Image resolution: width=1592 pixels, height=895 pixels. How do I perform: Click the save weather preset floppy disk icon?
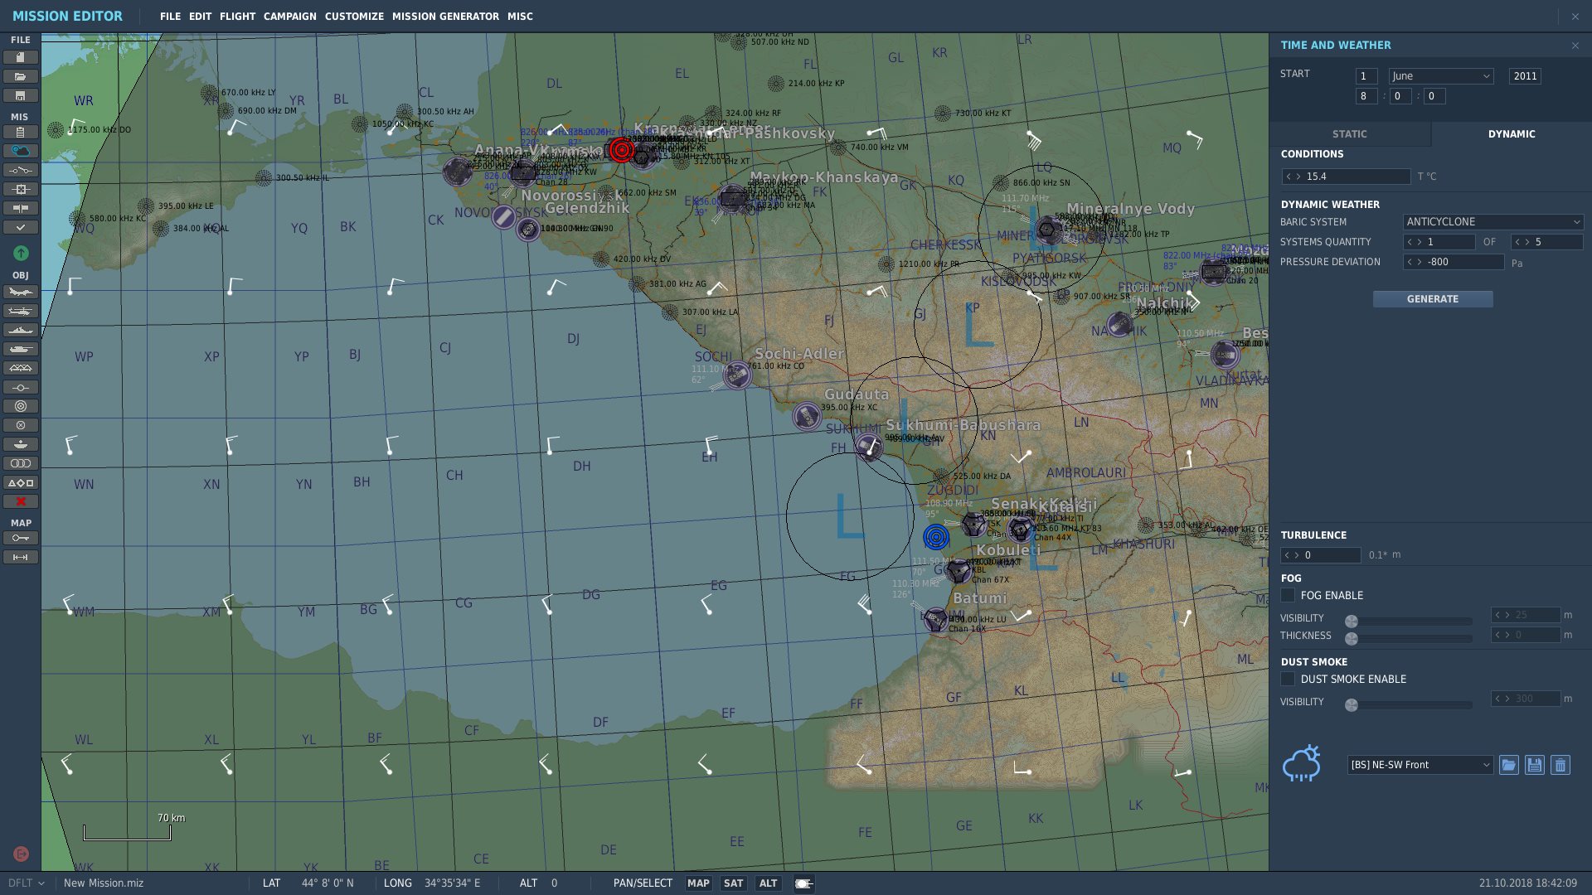coord(1534,765)
